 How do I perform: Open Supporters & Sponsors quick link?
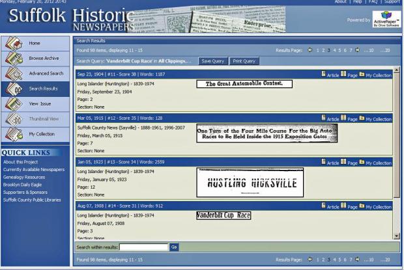[x=25, y=193]
